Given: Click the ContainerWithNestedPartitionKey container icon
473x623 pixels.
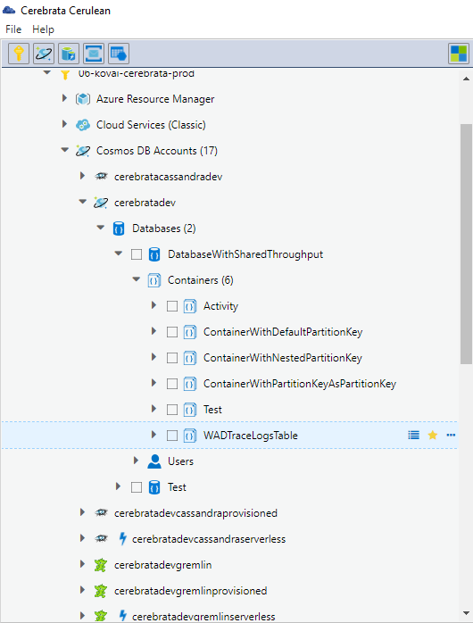Looking at the screenshot, I should point(190,358).
